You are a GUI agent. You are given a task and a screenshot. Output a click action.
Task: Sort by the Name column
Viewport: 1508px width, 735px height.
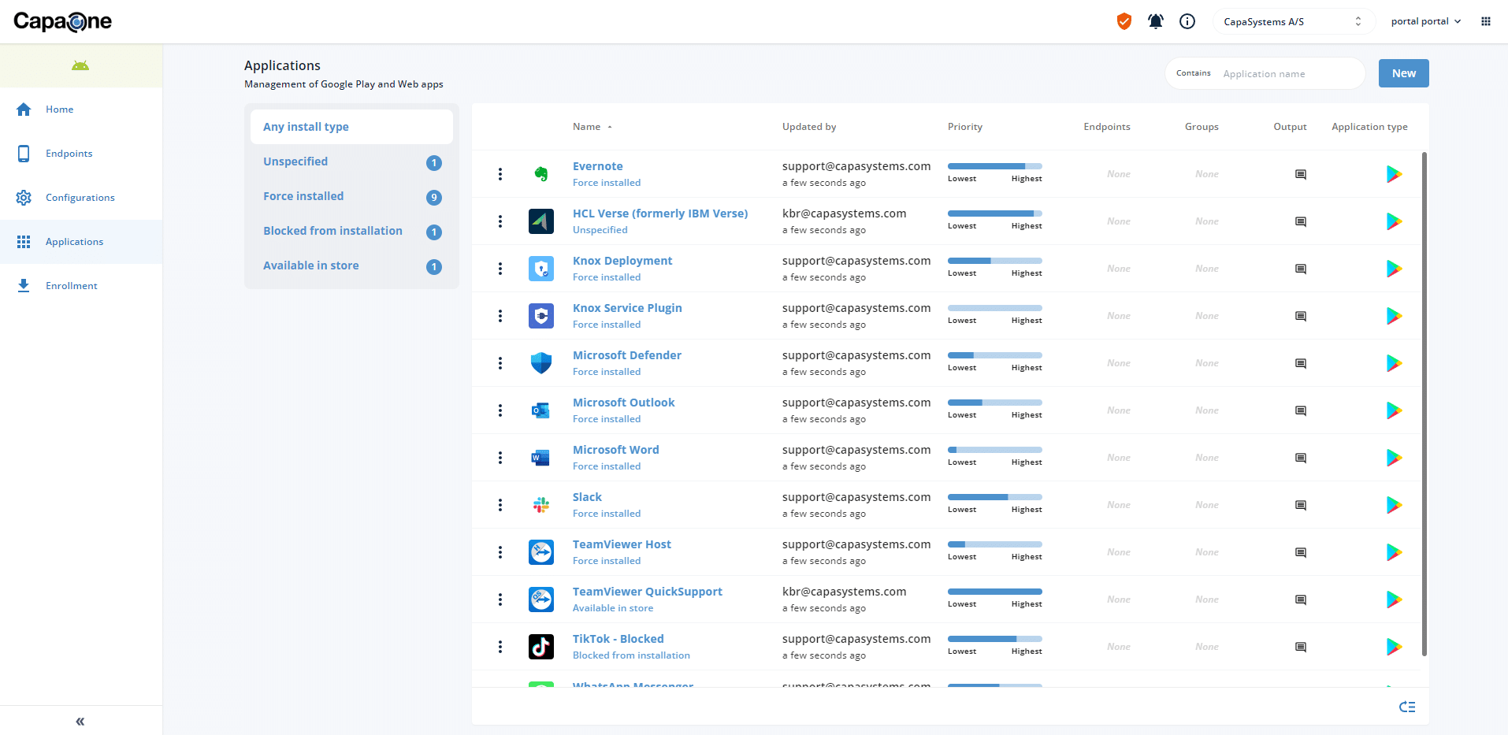pyautogui.click(x=592, y=127)
